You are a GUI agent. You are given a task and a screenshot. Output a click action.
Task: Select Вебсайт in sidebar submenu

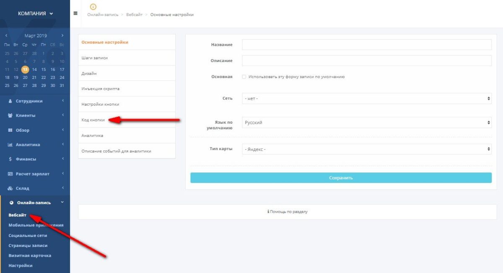pyautogui.click(x=18, y=215)
